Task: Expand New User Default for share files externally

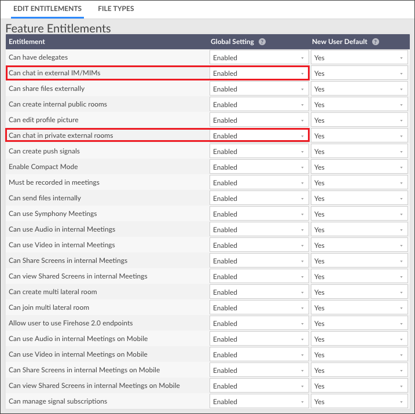Action: (x=359, y=89)
